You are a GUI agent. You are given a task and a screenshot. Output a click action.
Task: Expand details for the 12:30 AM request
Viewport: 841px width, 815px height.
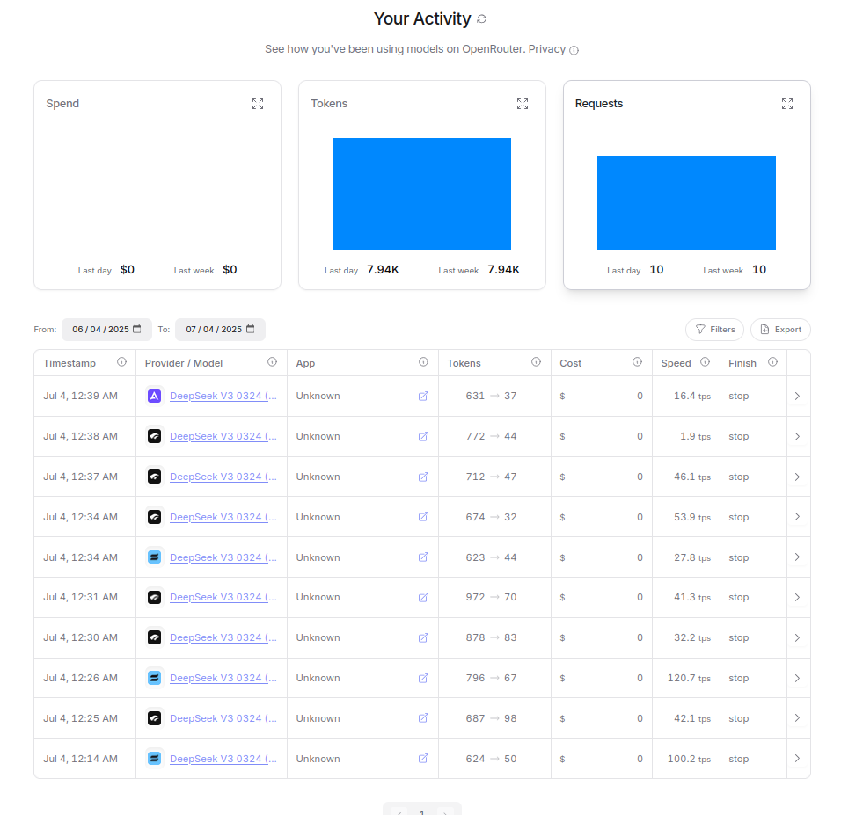coord(798,637)
